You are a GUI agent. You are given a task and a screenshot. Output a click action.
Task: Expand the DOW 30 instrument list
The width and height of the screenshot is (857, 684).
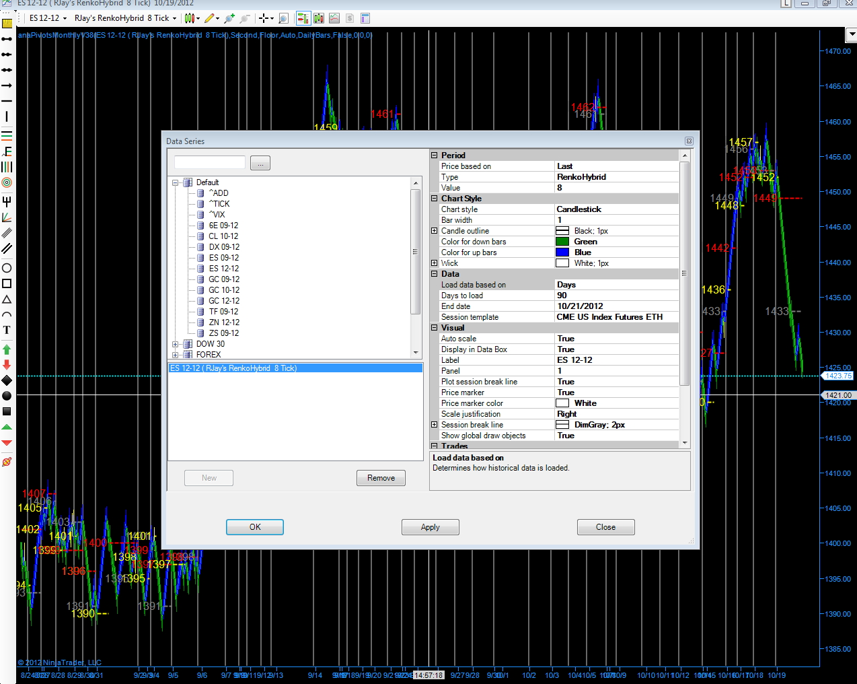[x=175, y=344]
